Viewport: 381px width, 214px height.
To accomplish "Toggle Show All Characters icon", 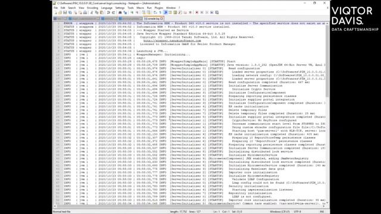I will pyautogui.click(x=160, y=12).
